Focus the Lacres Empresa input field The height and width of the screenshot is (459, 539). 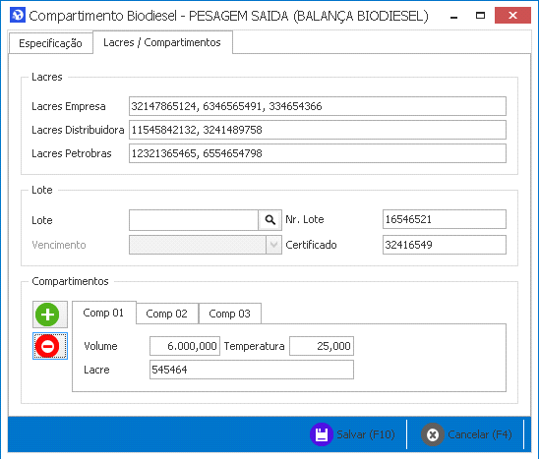318,106
